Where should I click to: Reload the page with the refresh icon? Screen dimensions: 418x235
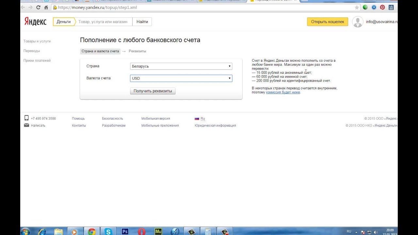coord(38,7)
